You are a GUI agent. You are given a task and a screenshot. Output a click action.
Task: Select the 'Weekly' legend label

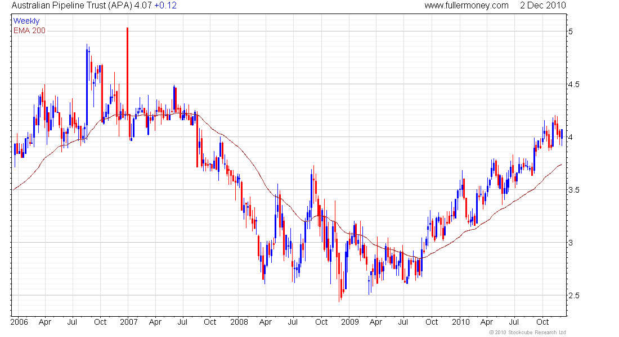point(26,21)
